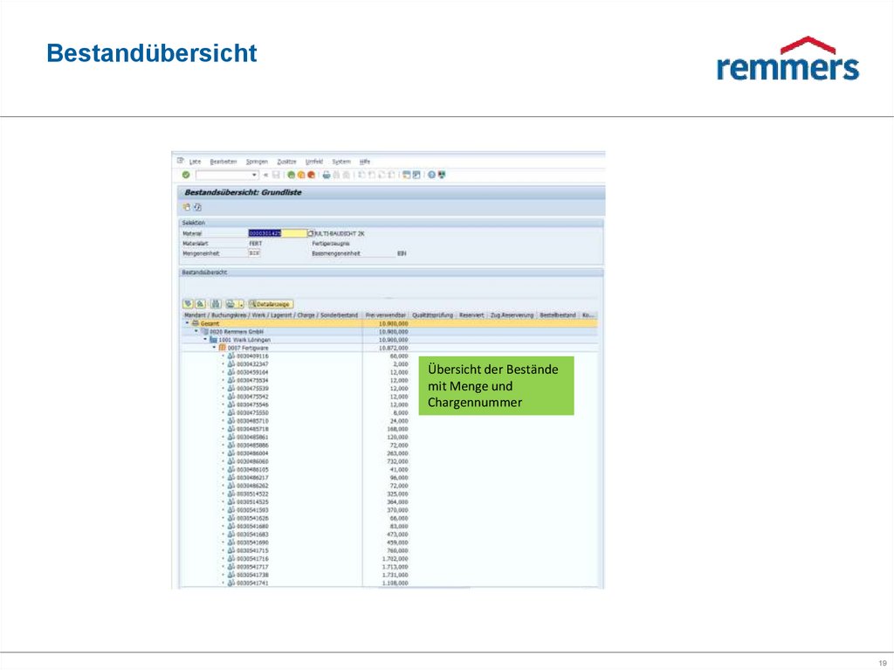
Task: Click the folder icon of 1001 Werk Löningen
Action: coord(213,340)
